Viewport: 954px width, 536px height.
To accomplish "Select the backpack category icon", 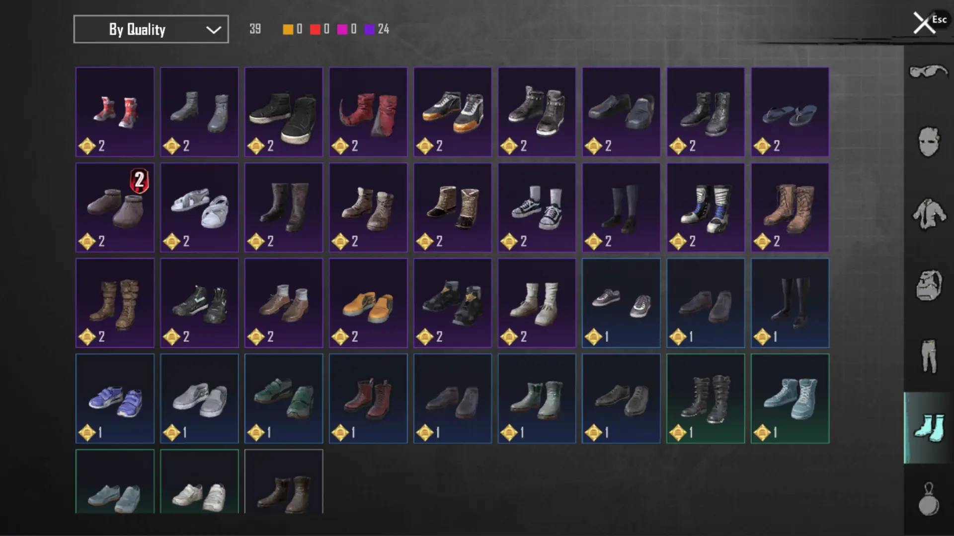I will point(928,285).
